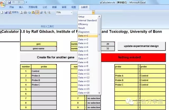
Task: Click the highlighted toolbar icon next to Paste
Action: tap(37, 12)
